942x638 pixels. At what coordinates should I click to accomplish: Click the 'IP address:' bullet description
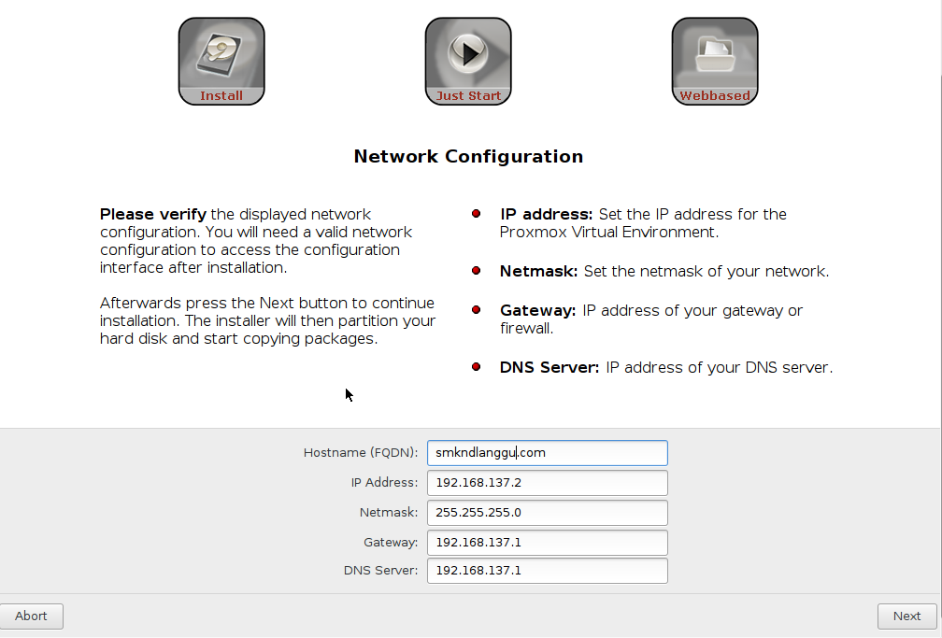click(643, 223)
